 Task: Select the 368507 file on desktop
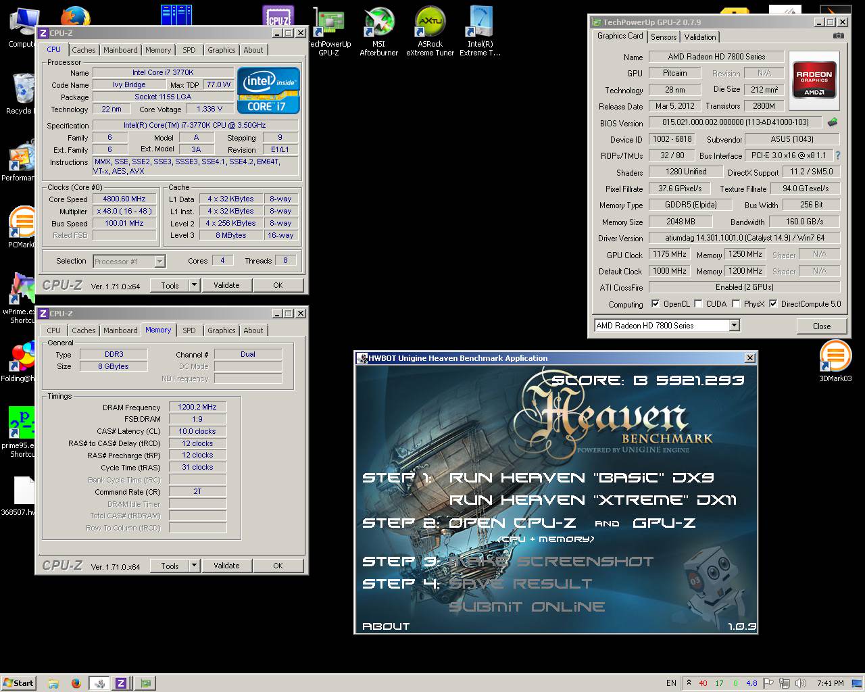[20, 497]
